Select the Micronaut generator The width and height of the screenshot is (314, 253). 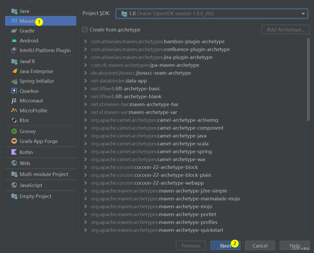(31, 101)
